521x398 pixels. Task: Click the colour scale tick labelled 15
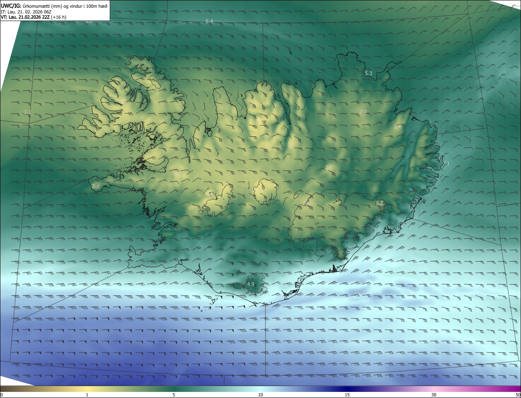click(347, 395)
